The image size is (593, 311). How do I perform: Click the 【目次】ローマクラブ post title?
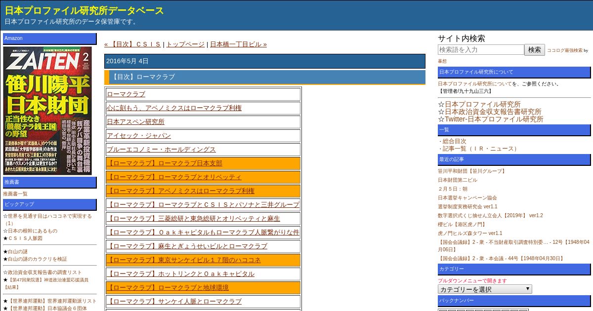[265, 77]
